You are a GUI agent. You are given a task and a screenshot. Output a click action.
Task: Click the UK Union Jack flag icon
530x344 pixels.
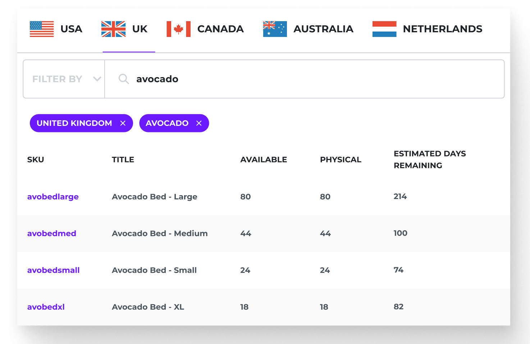113,29
